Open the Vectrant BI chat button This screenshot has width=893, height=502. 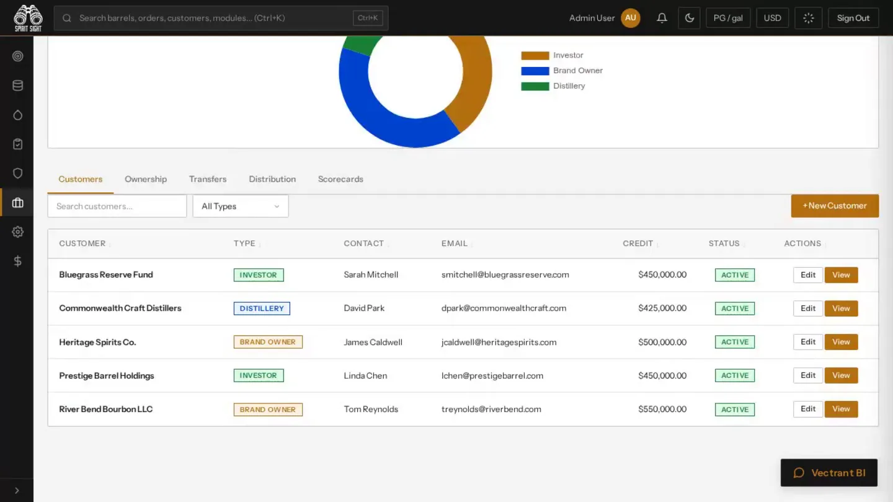point(829,473)
